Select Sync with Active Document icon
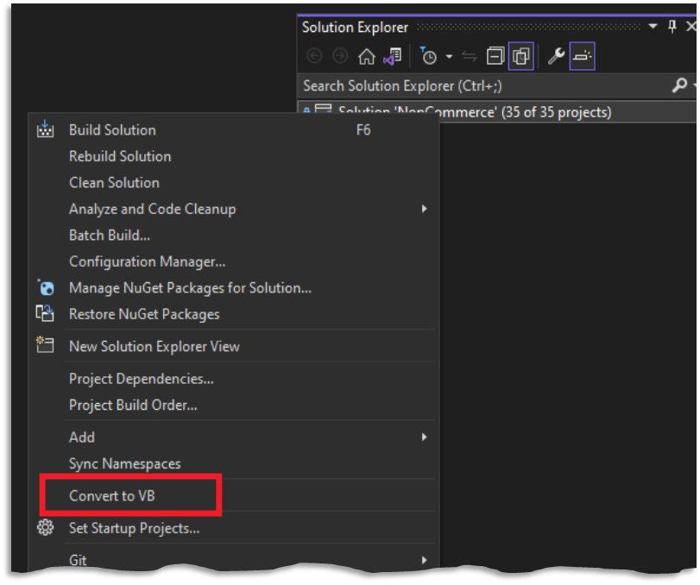Viewport: 700px width, 585px height. (x=470, y=56)
